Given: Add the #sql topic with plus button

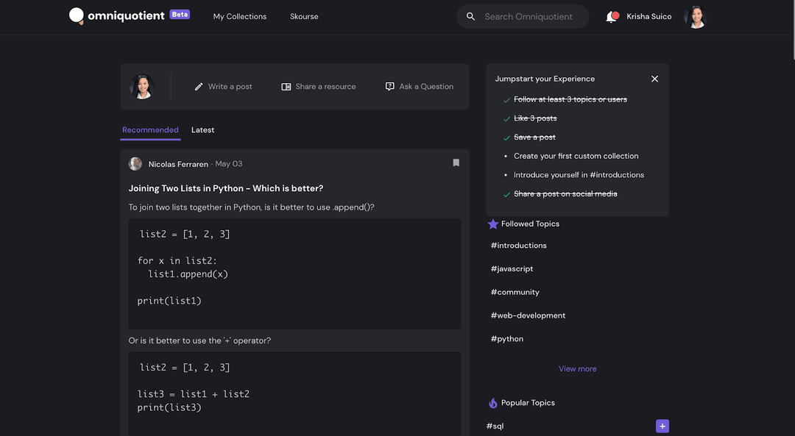Looking at the screenshot, I should (662, 426).
